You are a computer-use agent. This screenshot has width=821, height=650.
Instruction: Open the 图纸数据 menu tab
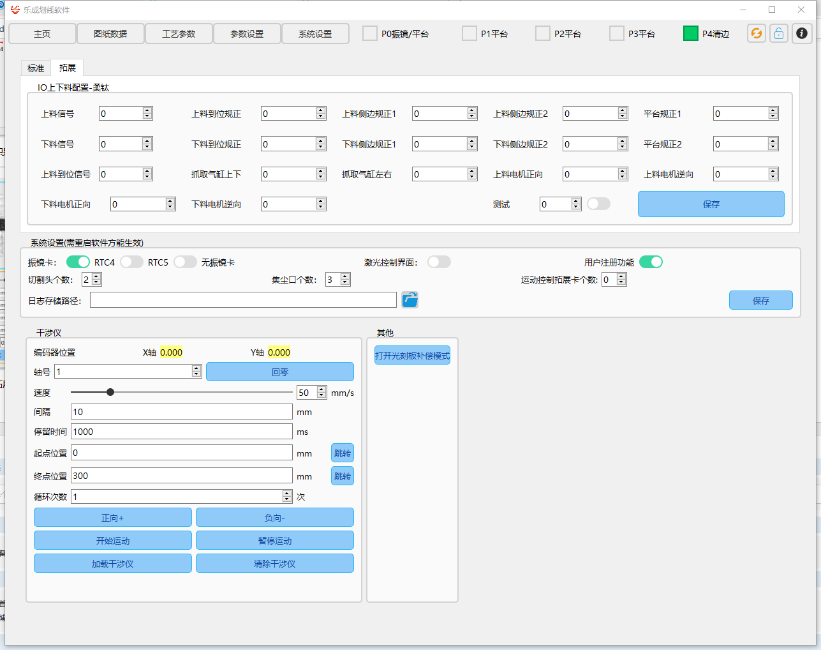(x=110, y=34)
